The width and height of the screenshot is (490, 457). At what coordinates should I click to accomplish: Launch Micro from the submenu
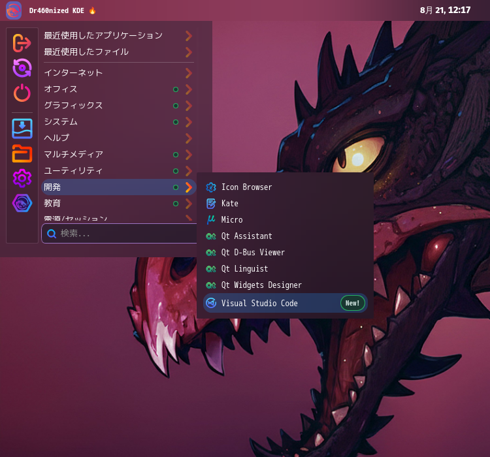tap(285, 219)
